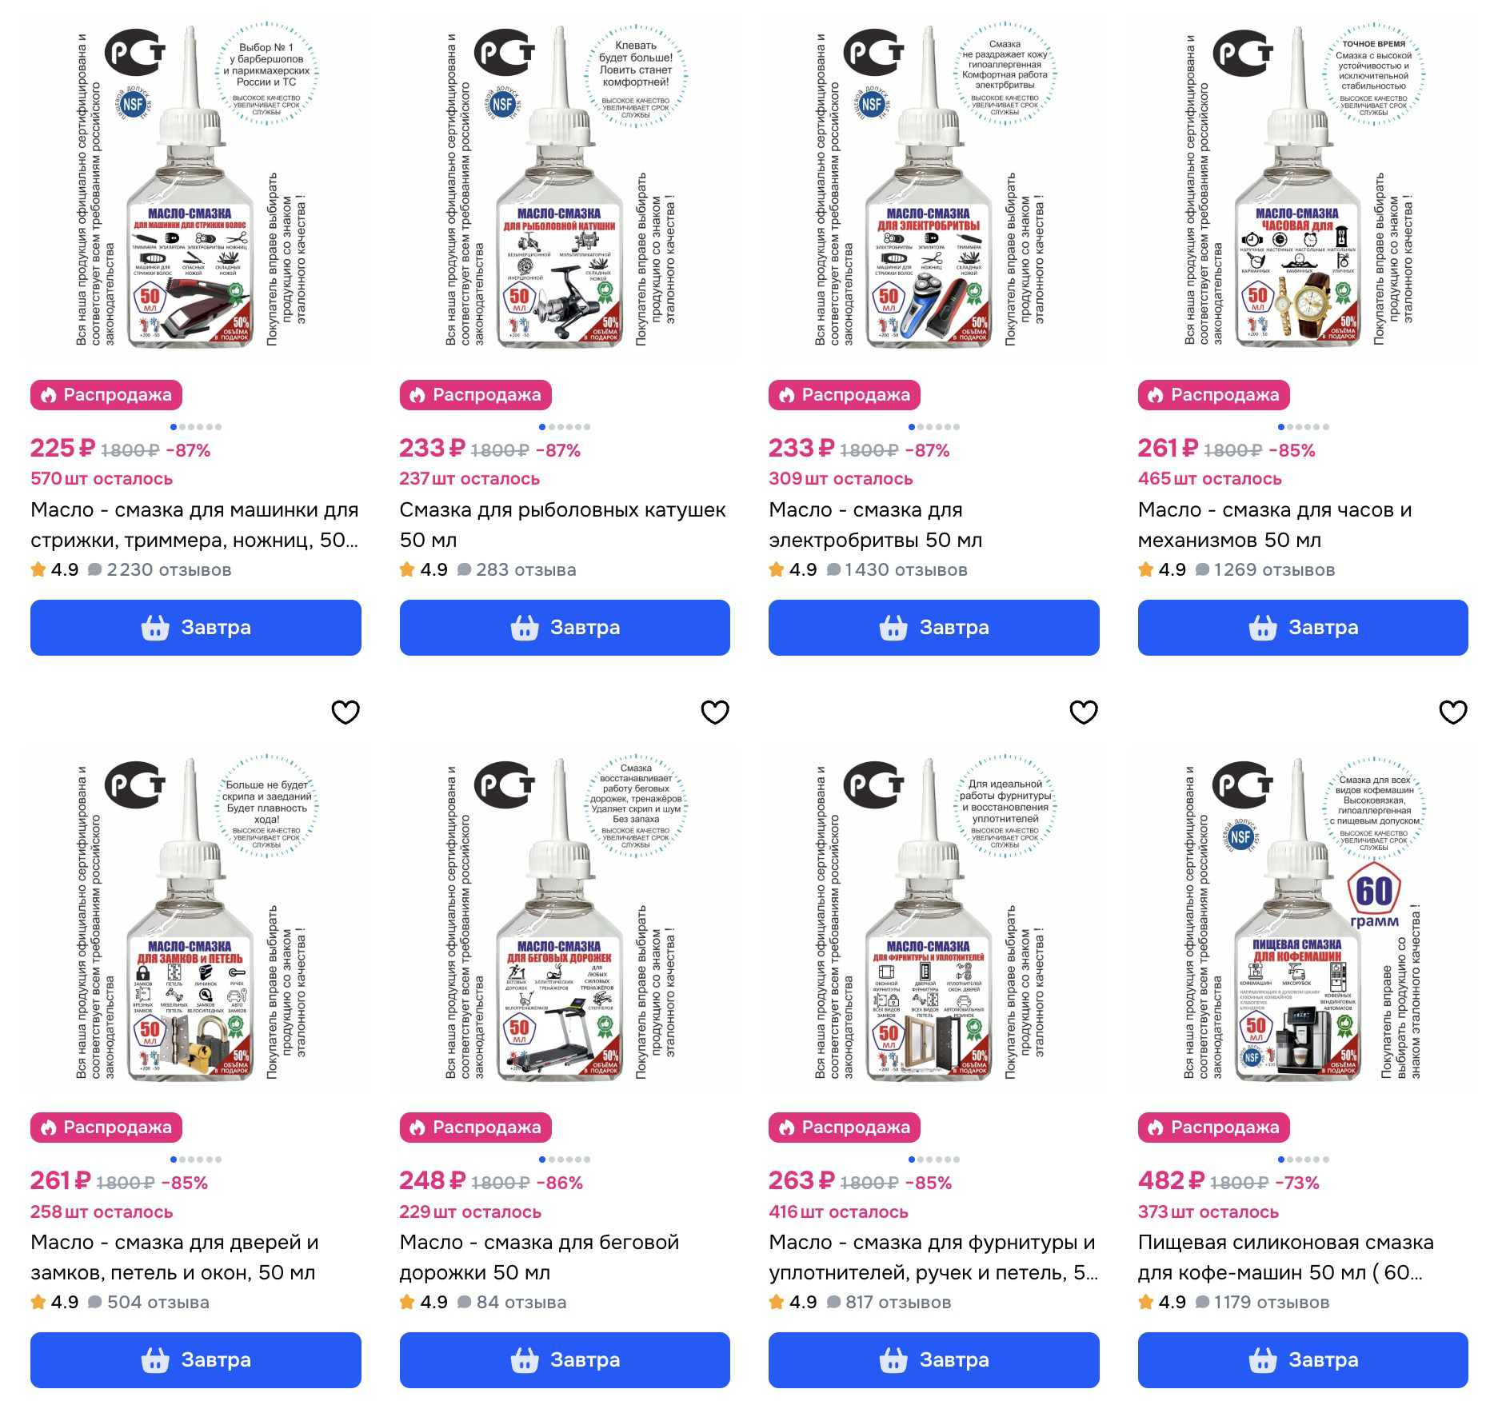The image size is (1502, 1401).
Task: Click the Распродажа badge on treadmill lubricant
Action: (476, 1128)
